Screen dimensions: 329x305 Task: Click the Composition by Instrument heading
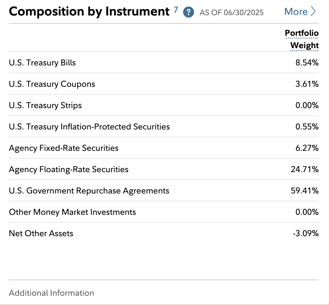point(89,12)
